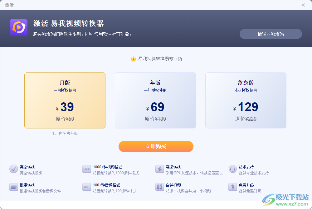
Task: Click the 激活 window title text
Action: 9,5
